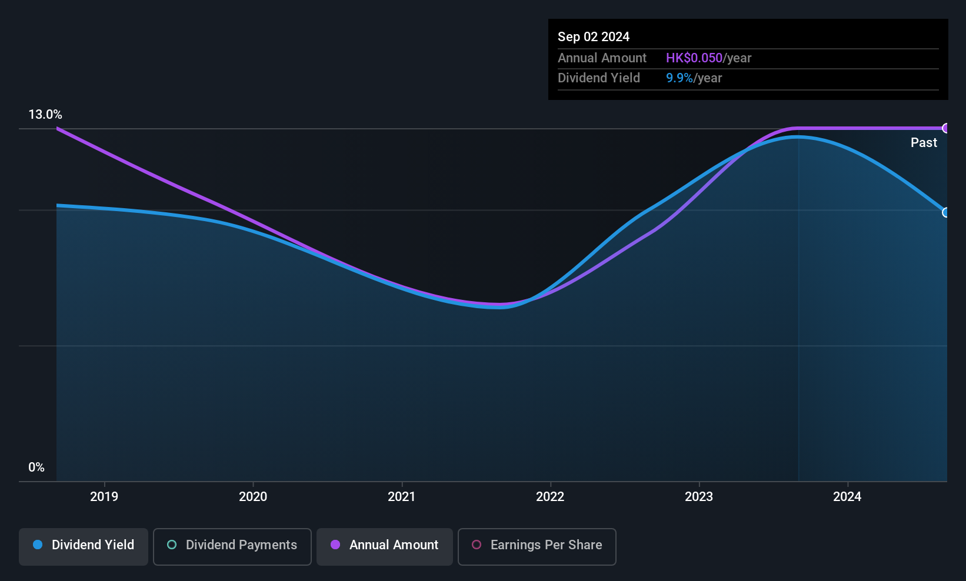This screenshot has height=581, width=966.
Task: Click the 13.0% y-axis label
Action: 45,115
